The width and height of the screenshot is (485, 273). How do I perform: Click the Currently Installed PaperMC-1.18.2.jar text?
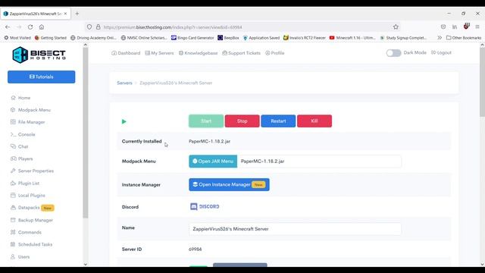tap(209, 141)
